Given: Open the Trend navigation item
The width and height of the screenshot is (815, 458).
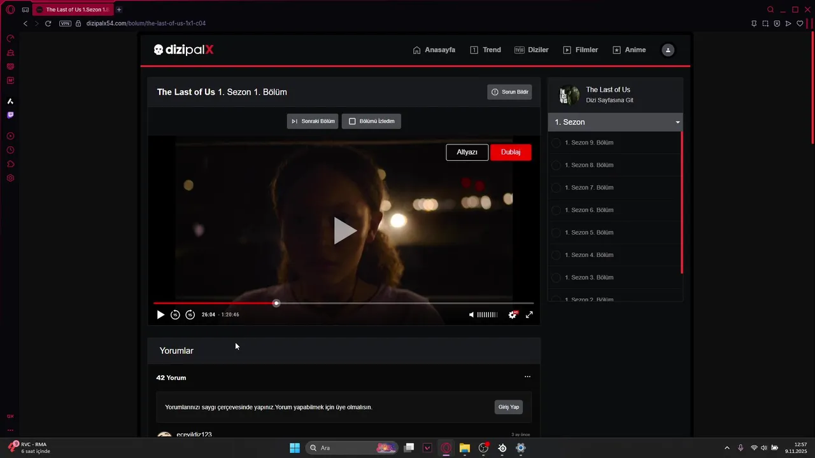Looking at the screenshot, I should 486,50.
